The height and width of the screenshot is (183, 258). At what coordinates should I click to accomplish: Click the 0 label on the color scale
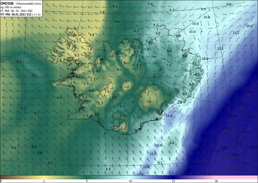1,181
